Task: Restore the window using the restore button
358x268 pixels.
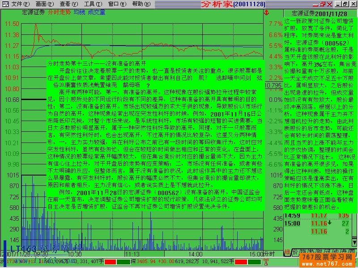Action: (345, 4)
